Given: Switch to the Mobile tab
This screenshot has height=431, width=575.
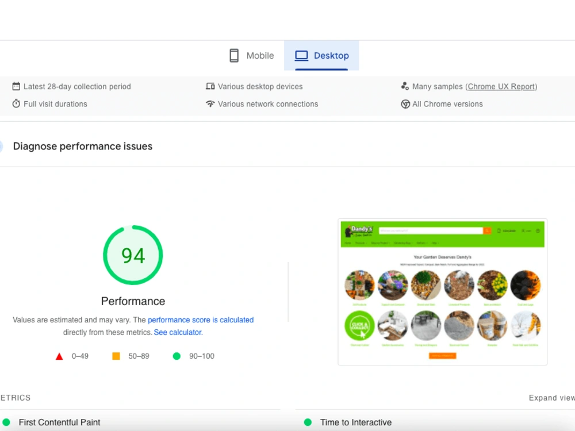Looking at the screenshot, I should (x=252, y=56).
